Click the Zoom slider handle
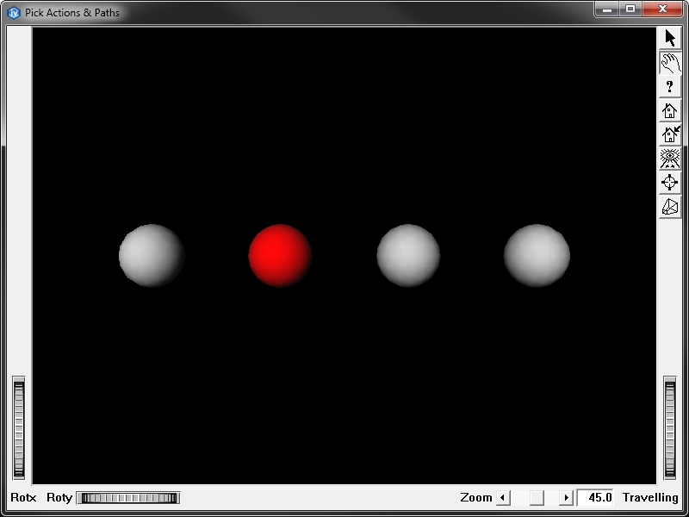Image resolution: width=689 pixels, height=517 pixels. click(x=537, y=497)
